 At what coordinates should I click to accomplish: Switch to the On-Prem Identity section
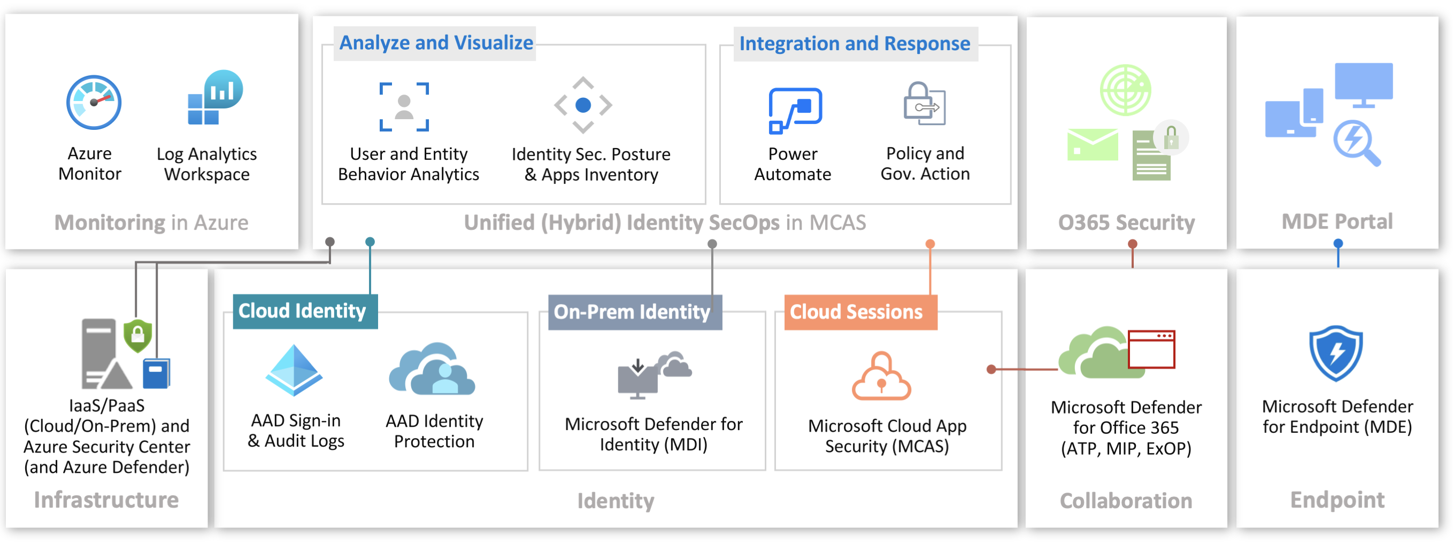pos(633,311)
